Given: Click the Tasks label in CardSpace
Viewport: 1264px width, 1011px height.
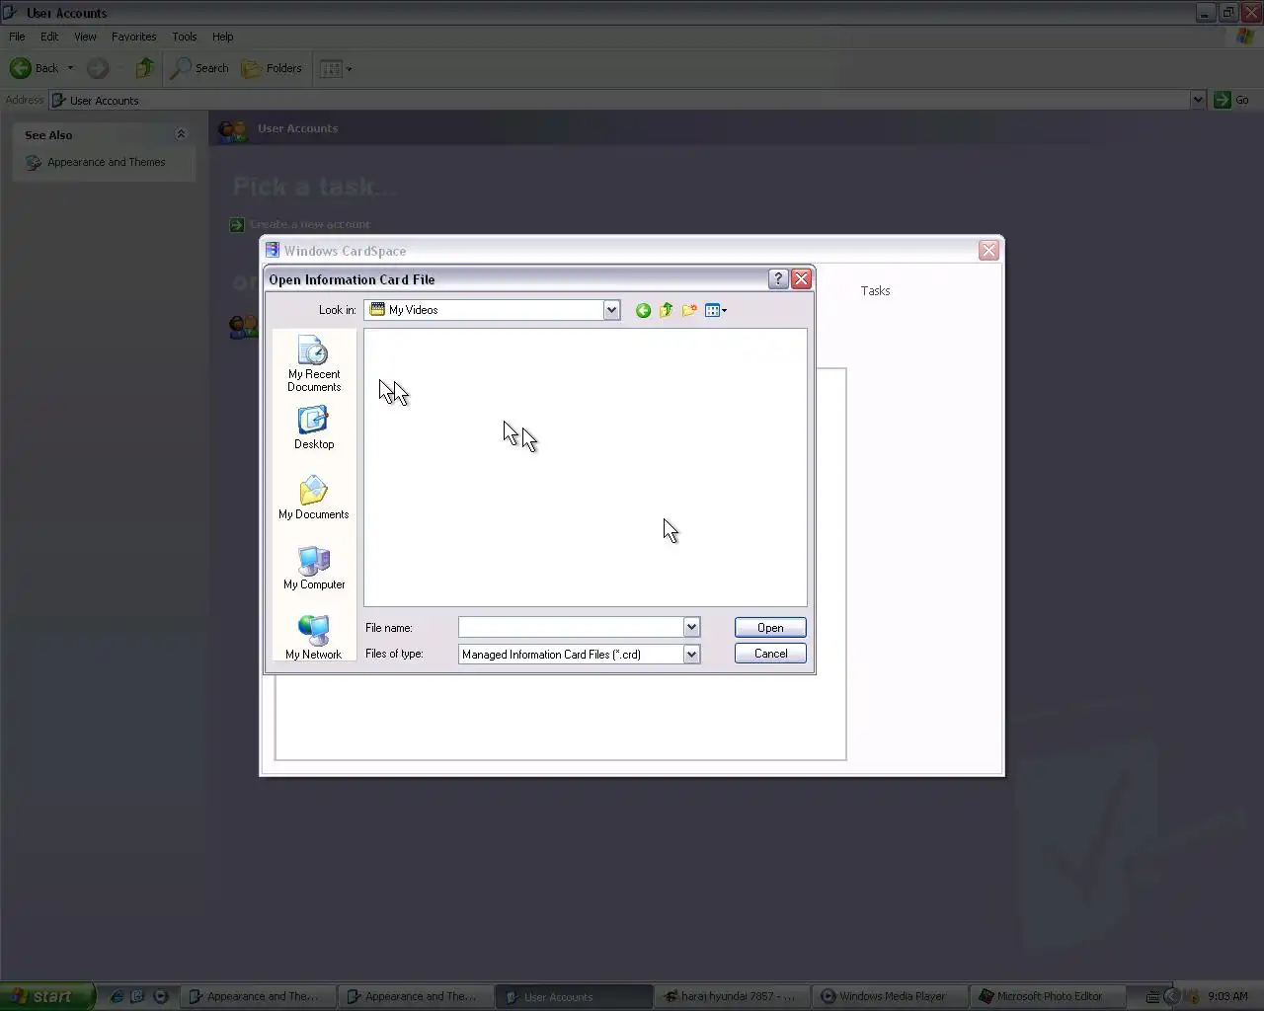Looking at the screenshot, I should click(875, 290).
